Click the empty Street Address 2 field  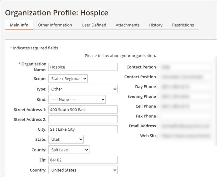83,119
